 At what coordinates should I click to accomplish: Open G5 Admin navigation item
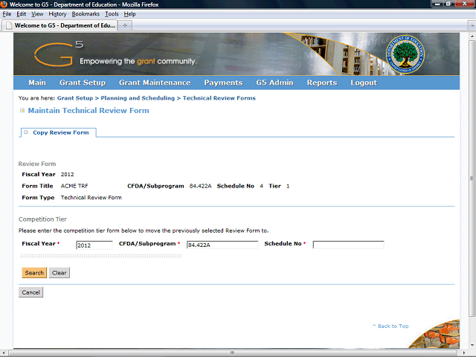pyautogui.click(x=274, y=83)
